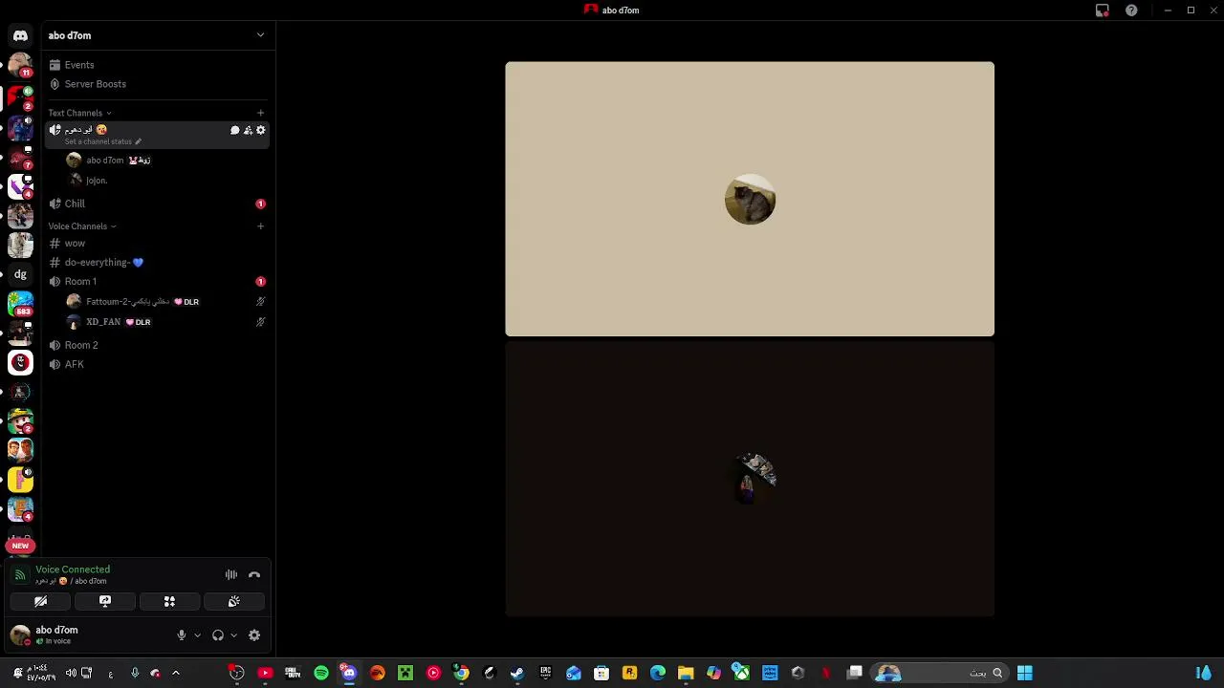Viewport: 1224px width, 688px height.
Task: Join Room 1 voice channel
Action: [158, 281]
